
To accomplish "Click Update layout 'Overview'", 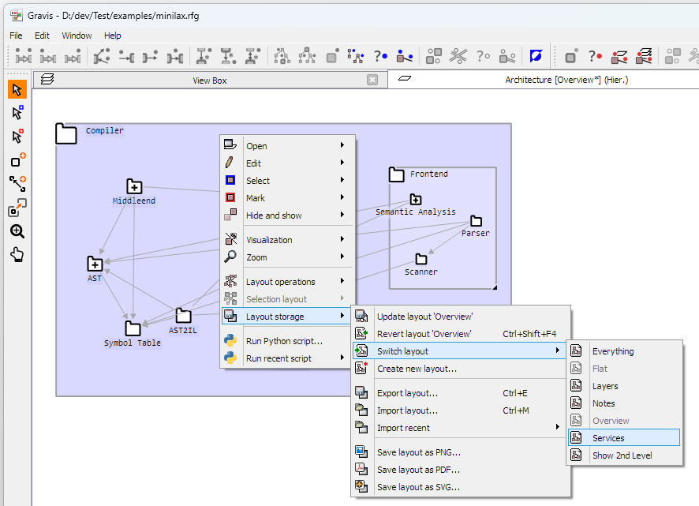I will pyautogui.click(x=461, y=317).
